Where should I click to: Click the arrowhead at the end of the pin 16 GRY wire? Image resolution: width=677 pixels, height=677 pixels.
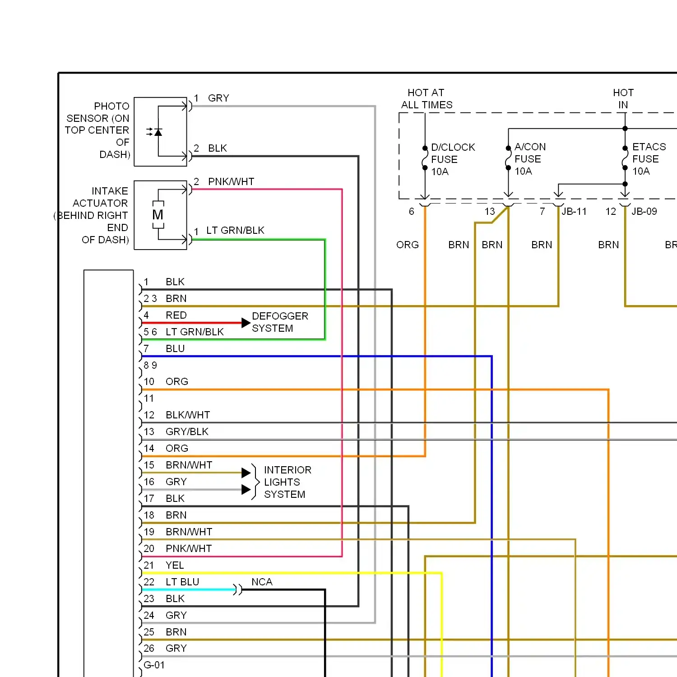click(x=246, y=489)
